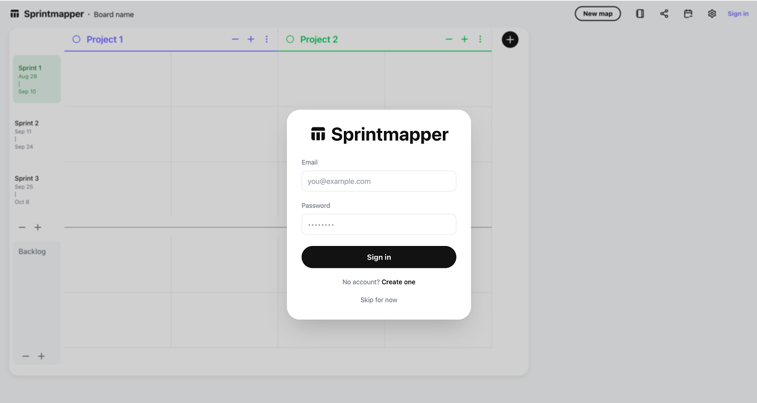The height and width of the screenshot is (403, 757).
Task: Click the Sprintmapper logo icon in header
Action: [x=15, y=14]
